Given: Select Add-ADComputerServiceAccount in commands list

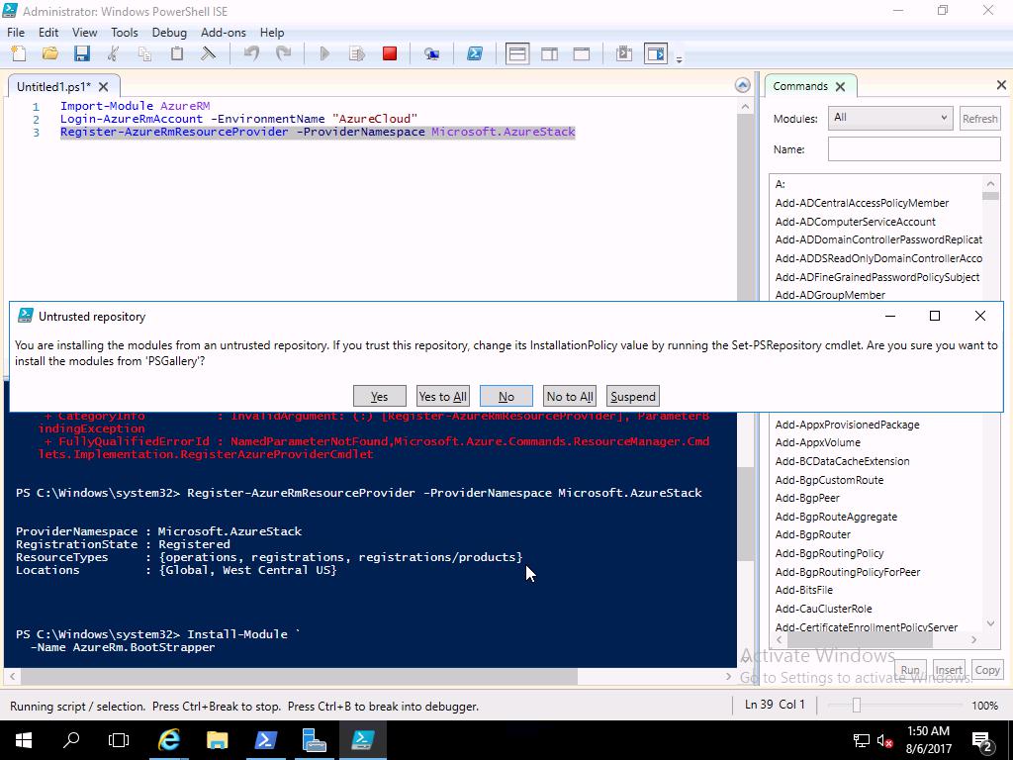Looking at the screenshot, I should [x=856, y=222].
